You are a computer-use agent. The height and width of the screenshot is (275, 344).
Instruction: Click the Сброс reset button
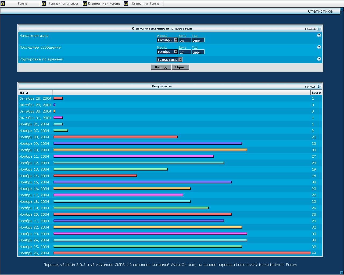point(180,67)
